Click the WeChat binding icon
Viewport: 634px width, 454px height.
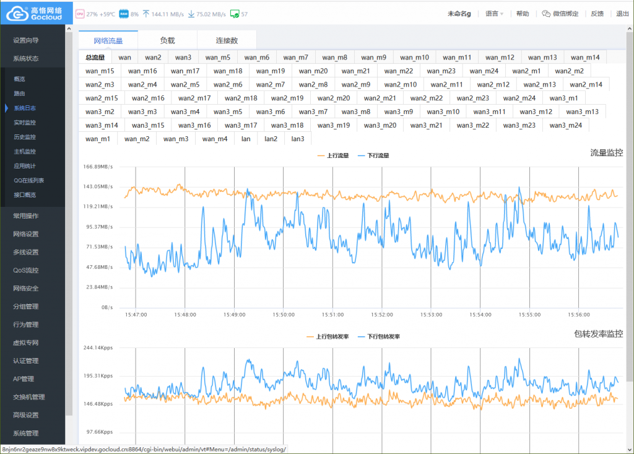546,14
